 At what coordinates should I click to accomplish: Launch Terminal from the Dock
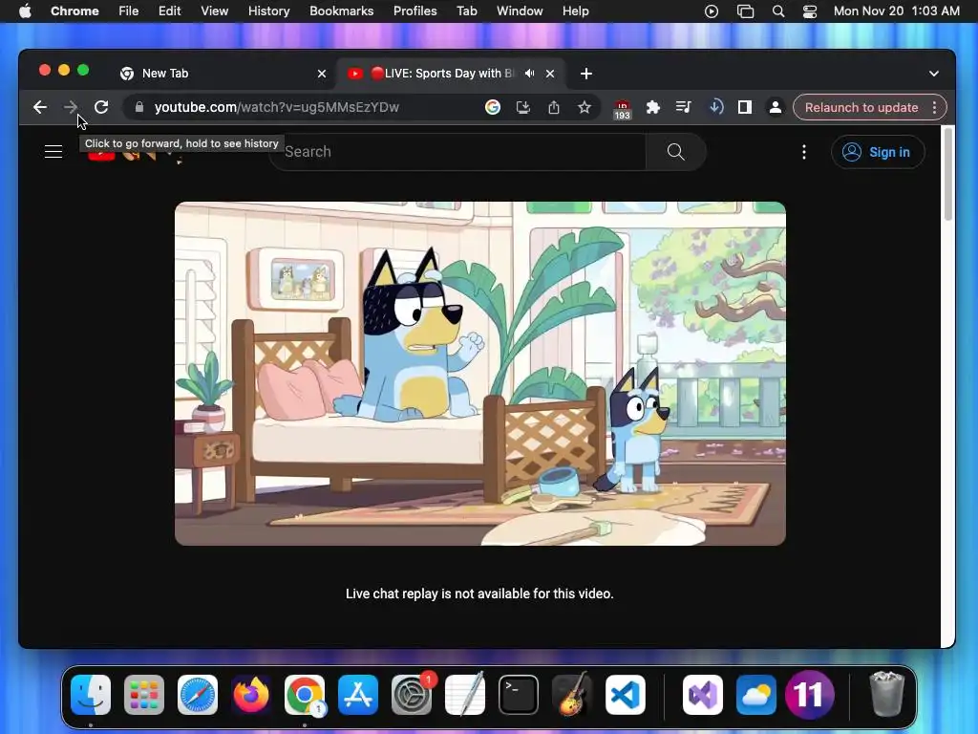point(519,695)
